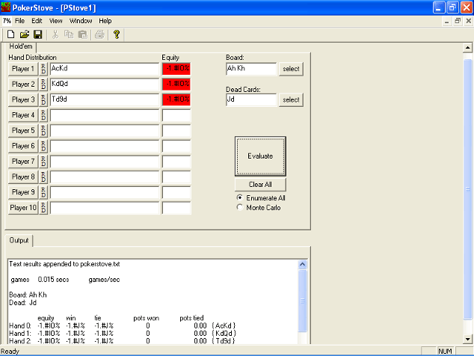Click the Player 2 hand field containing KdQd
Screen dimensions: 474x356
[104, 84]
